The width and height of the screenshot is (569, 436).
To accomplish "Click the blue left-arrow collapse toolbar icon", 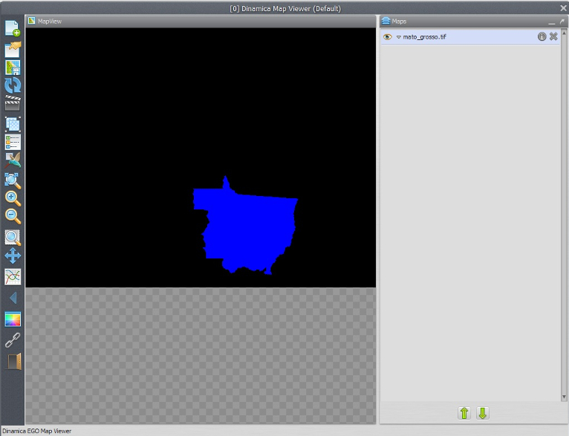I will tap(13, 298).
